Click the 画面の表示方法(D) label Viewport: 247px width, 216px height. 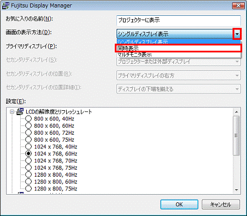(29, 32)
